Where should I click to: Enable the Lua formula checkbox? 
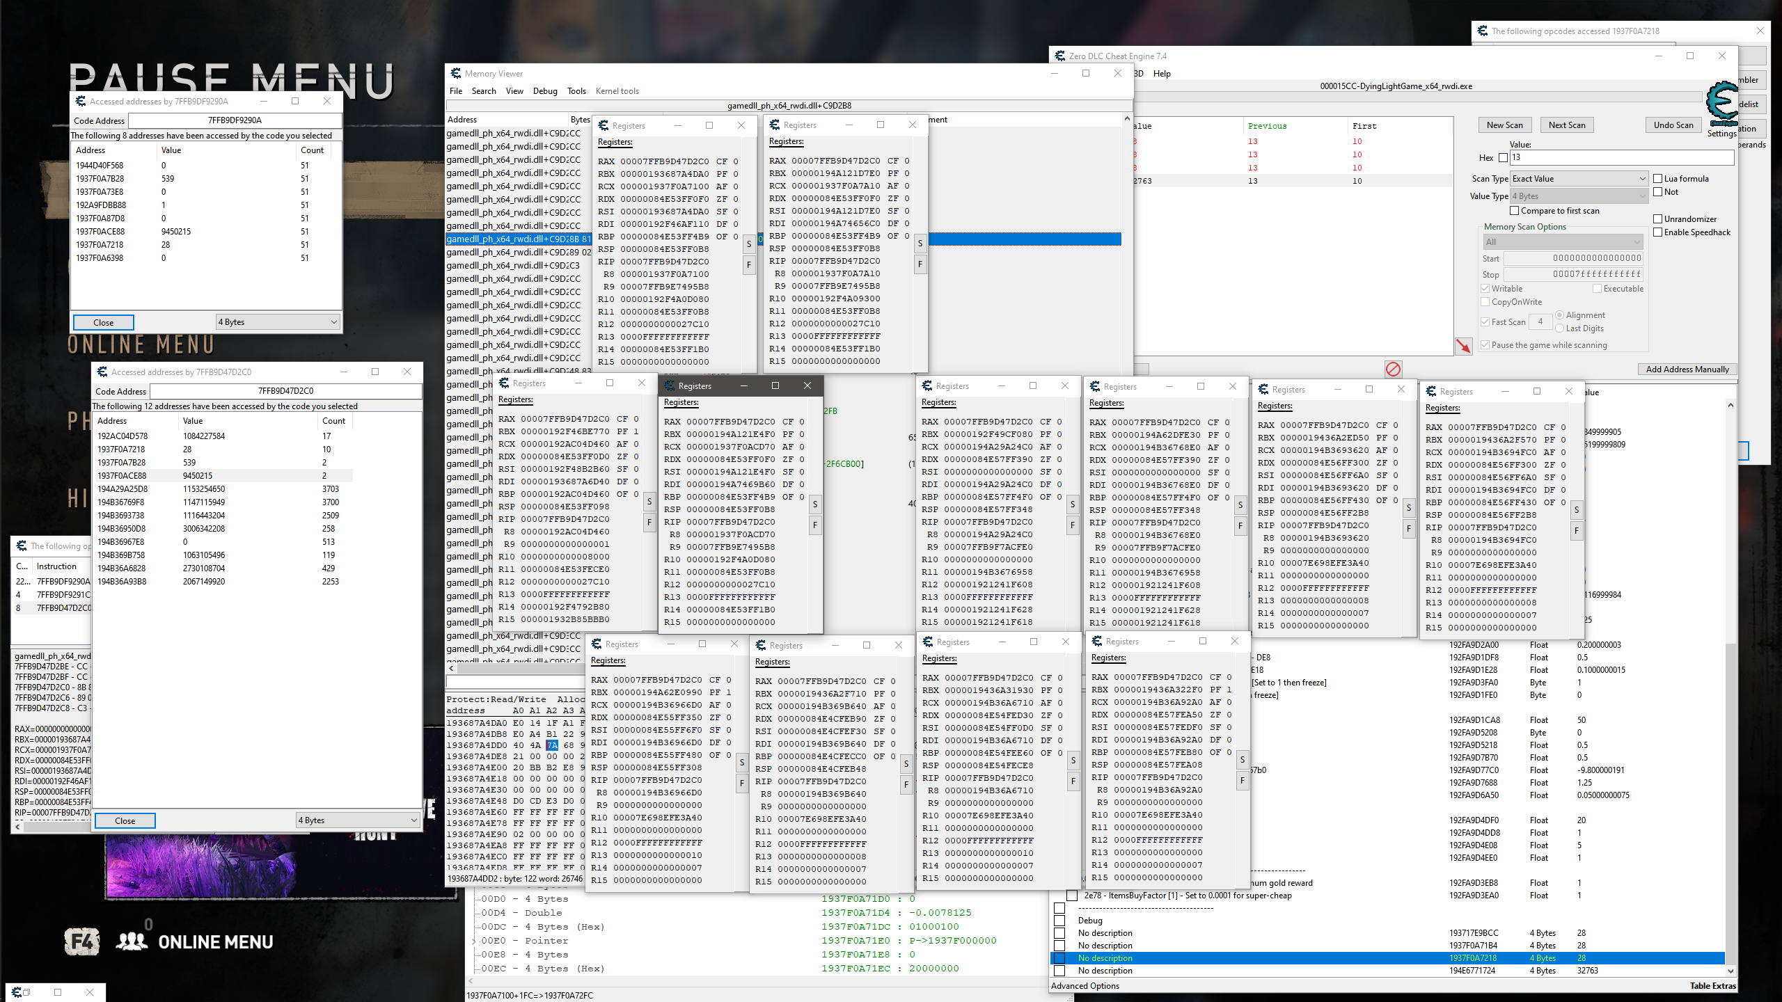1658,179
